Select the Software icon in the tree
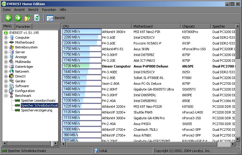Image resolution: width=242 pixels, height=155 pixels. point(12,86)
